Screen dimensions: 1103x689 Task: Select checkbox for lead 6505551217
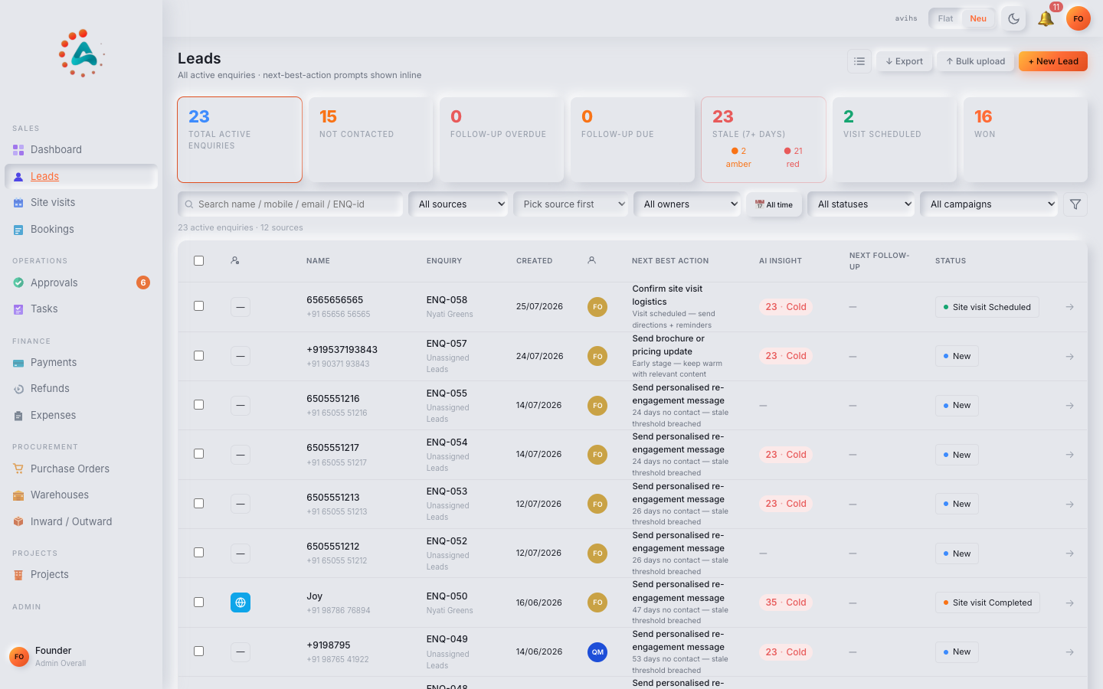198,454
